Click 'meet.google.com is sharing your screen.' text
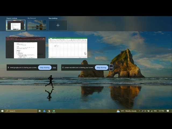Viewport: 172px width, 129px height. (23, 67)
